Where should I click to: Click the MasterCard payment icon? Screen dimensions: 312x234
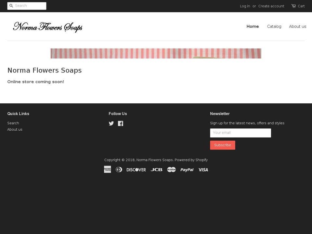(x=171, y=170)
